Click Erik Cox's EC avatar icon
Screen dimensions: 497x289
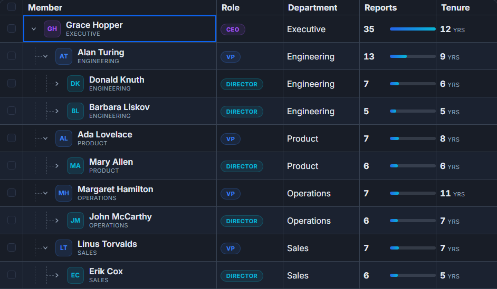click(x=75, y=275)
